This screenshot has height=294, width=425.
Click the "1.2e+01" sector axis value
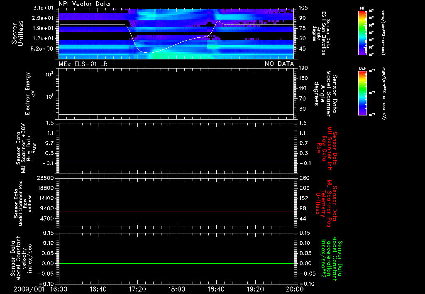click(43, 39)
